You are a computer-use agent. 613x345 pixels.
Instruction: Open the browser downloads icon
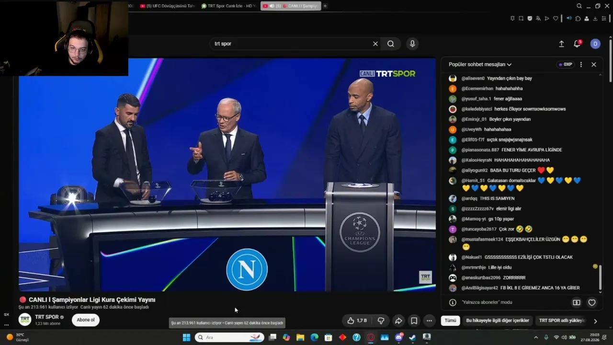(595, 18)
